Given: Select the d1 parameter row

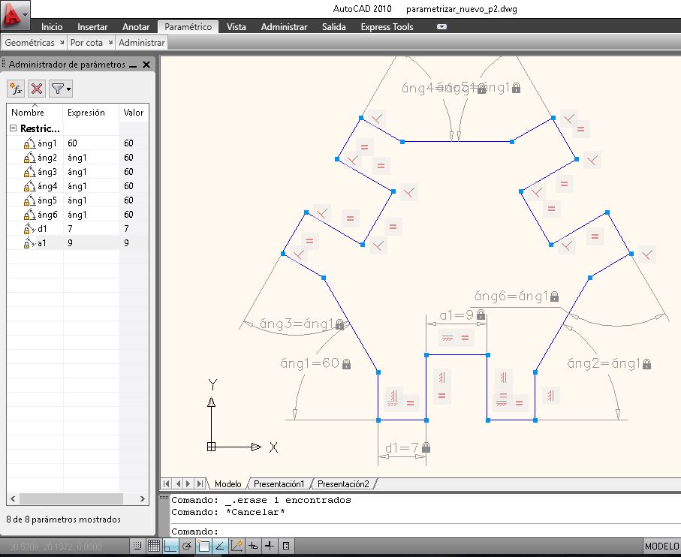Looking at the screenshot, I should click(78, 229).
